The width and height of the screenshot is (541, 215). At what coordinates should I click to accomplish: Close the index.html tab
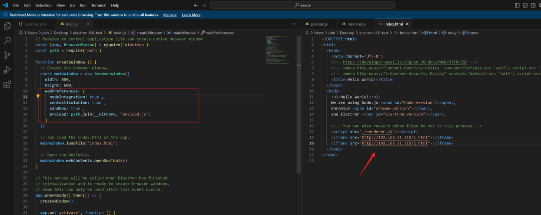click(407, 24)
